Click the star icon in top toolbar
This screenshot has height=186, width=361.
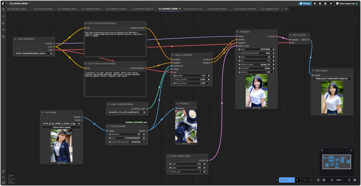(315, 4)
